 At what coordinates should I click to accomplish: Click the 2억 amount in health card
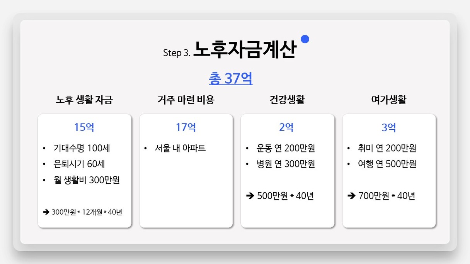(x=286, y=127)
